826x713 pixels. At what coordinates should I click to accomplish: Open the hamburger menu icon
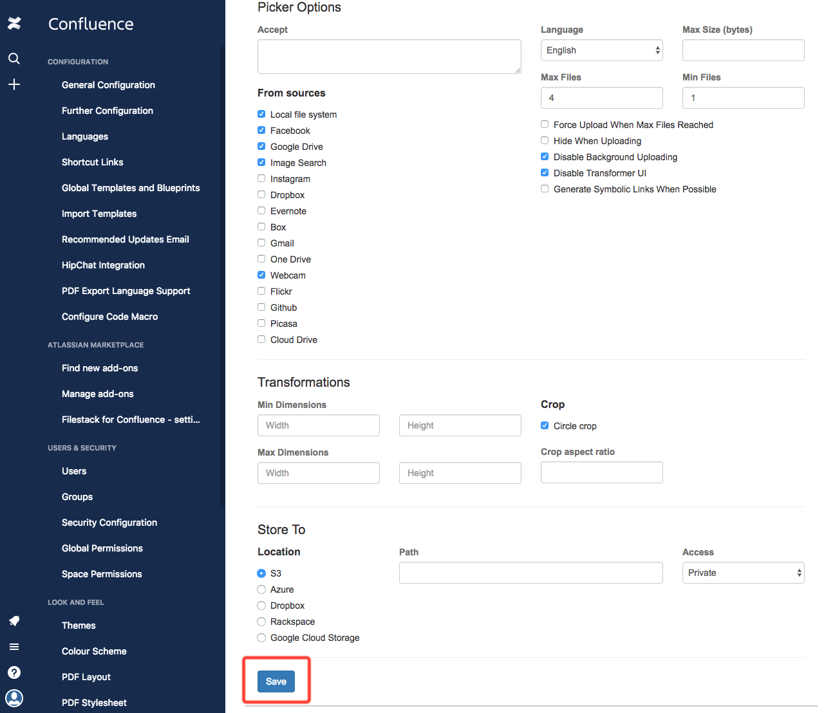pyautogui.click(x=14, y=647)
